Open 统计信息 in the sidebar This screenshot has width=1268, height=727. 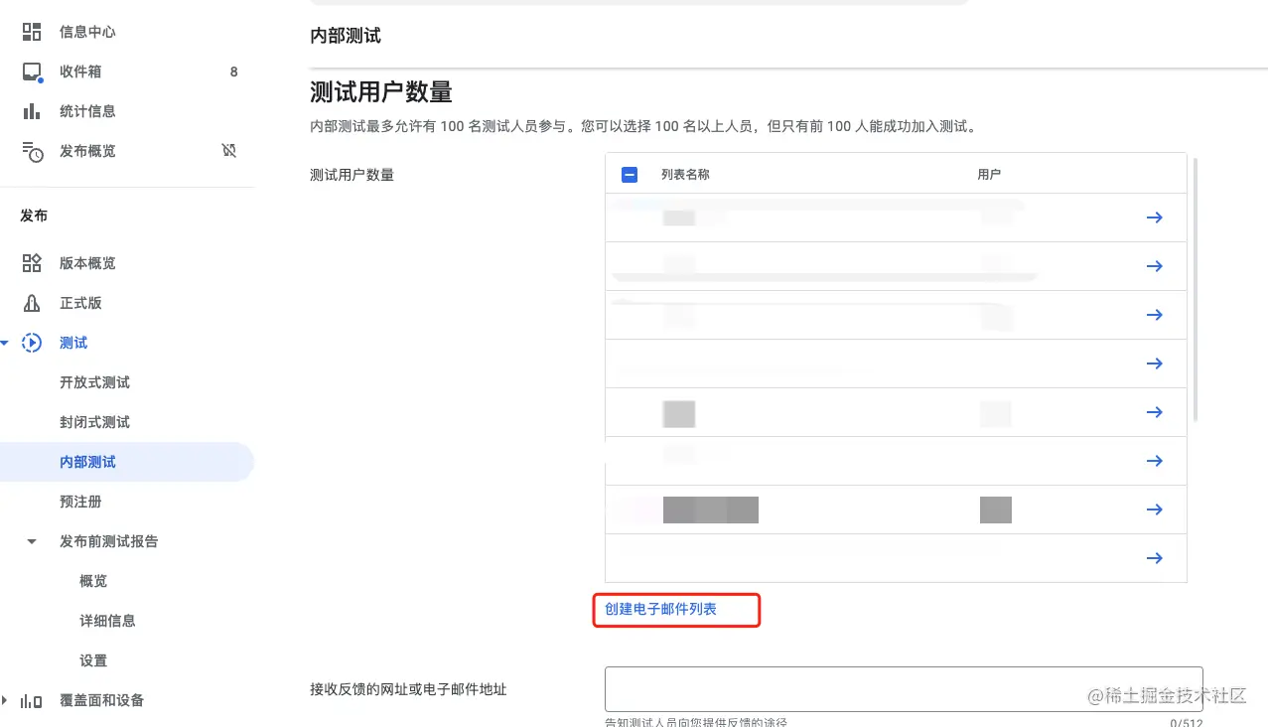87,111
